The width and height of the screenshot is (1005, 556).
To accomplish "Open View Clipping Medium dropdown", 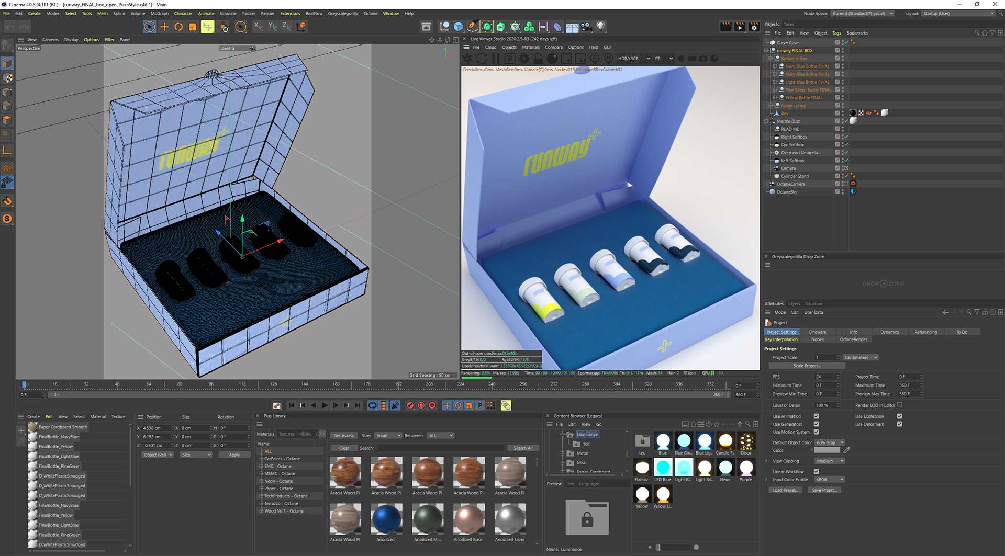I will point(830,461).
